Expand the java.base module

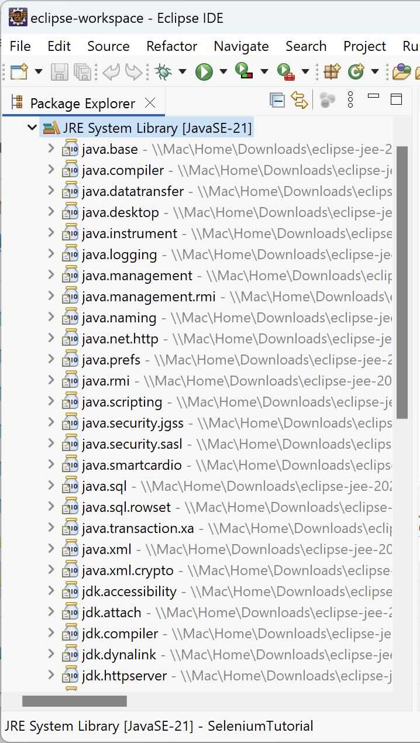pos(51,149)
